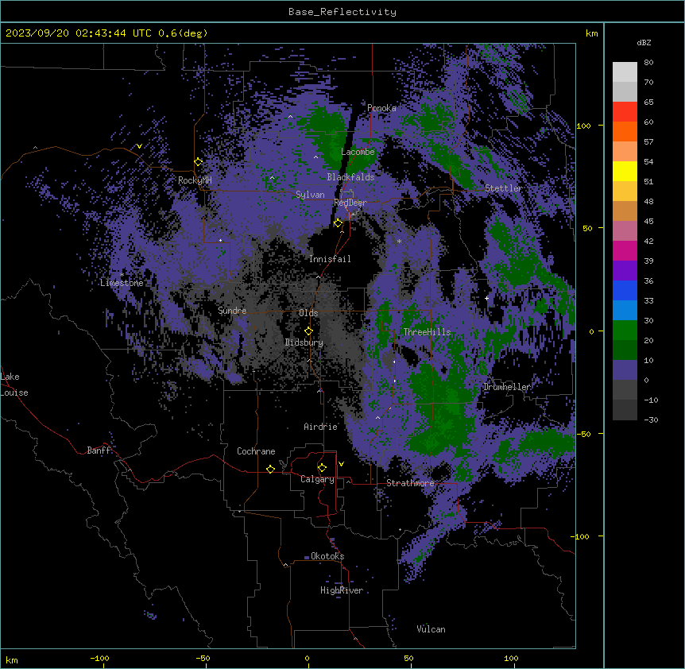Click the Olds city label
Screen dimensions: 685x669
click(x=308, y=313)
